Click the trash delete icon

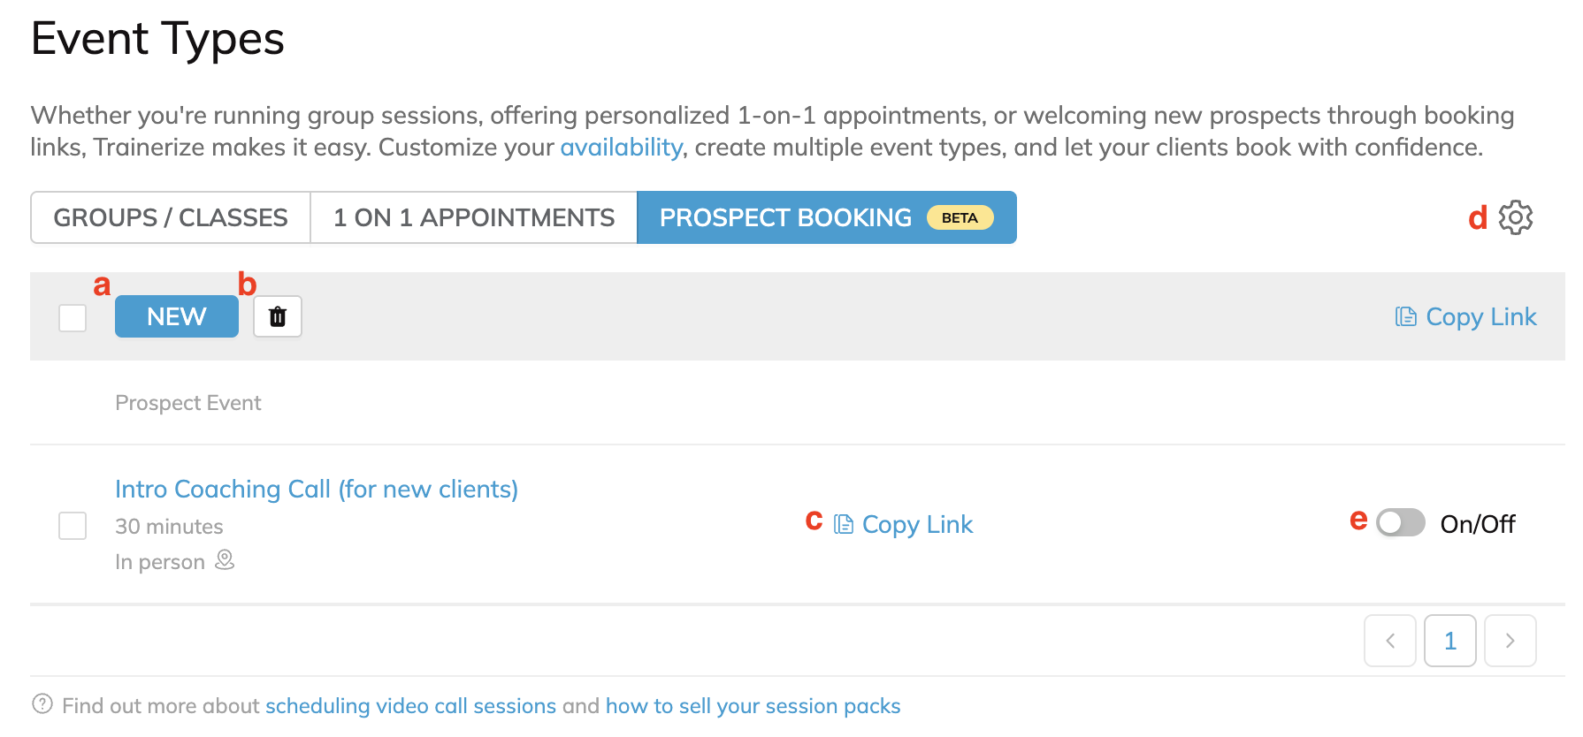click(x=278, y=316)
